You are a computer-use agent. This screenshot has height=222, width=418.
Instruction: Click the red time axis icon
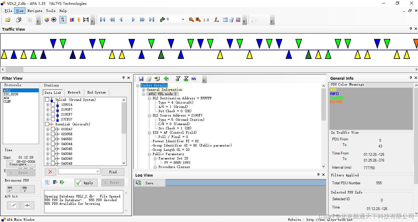(216, 20)
